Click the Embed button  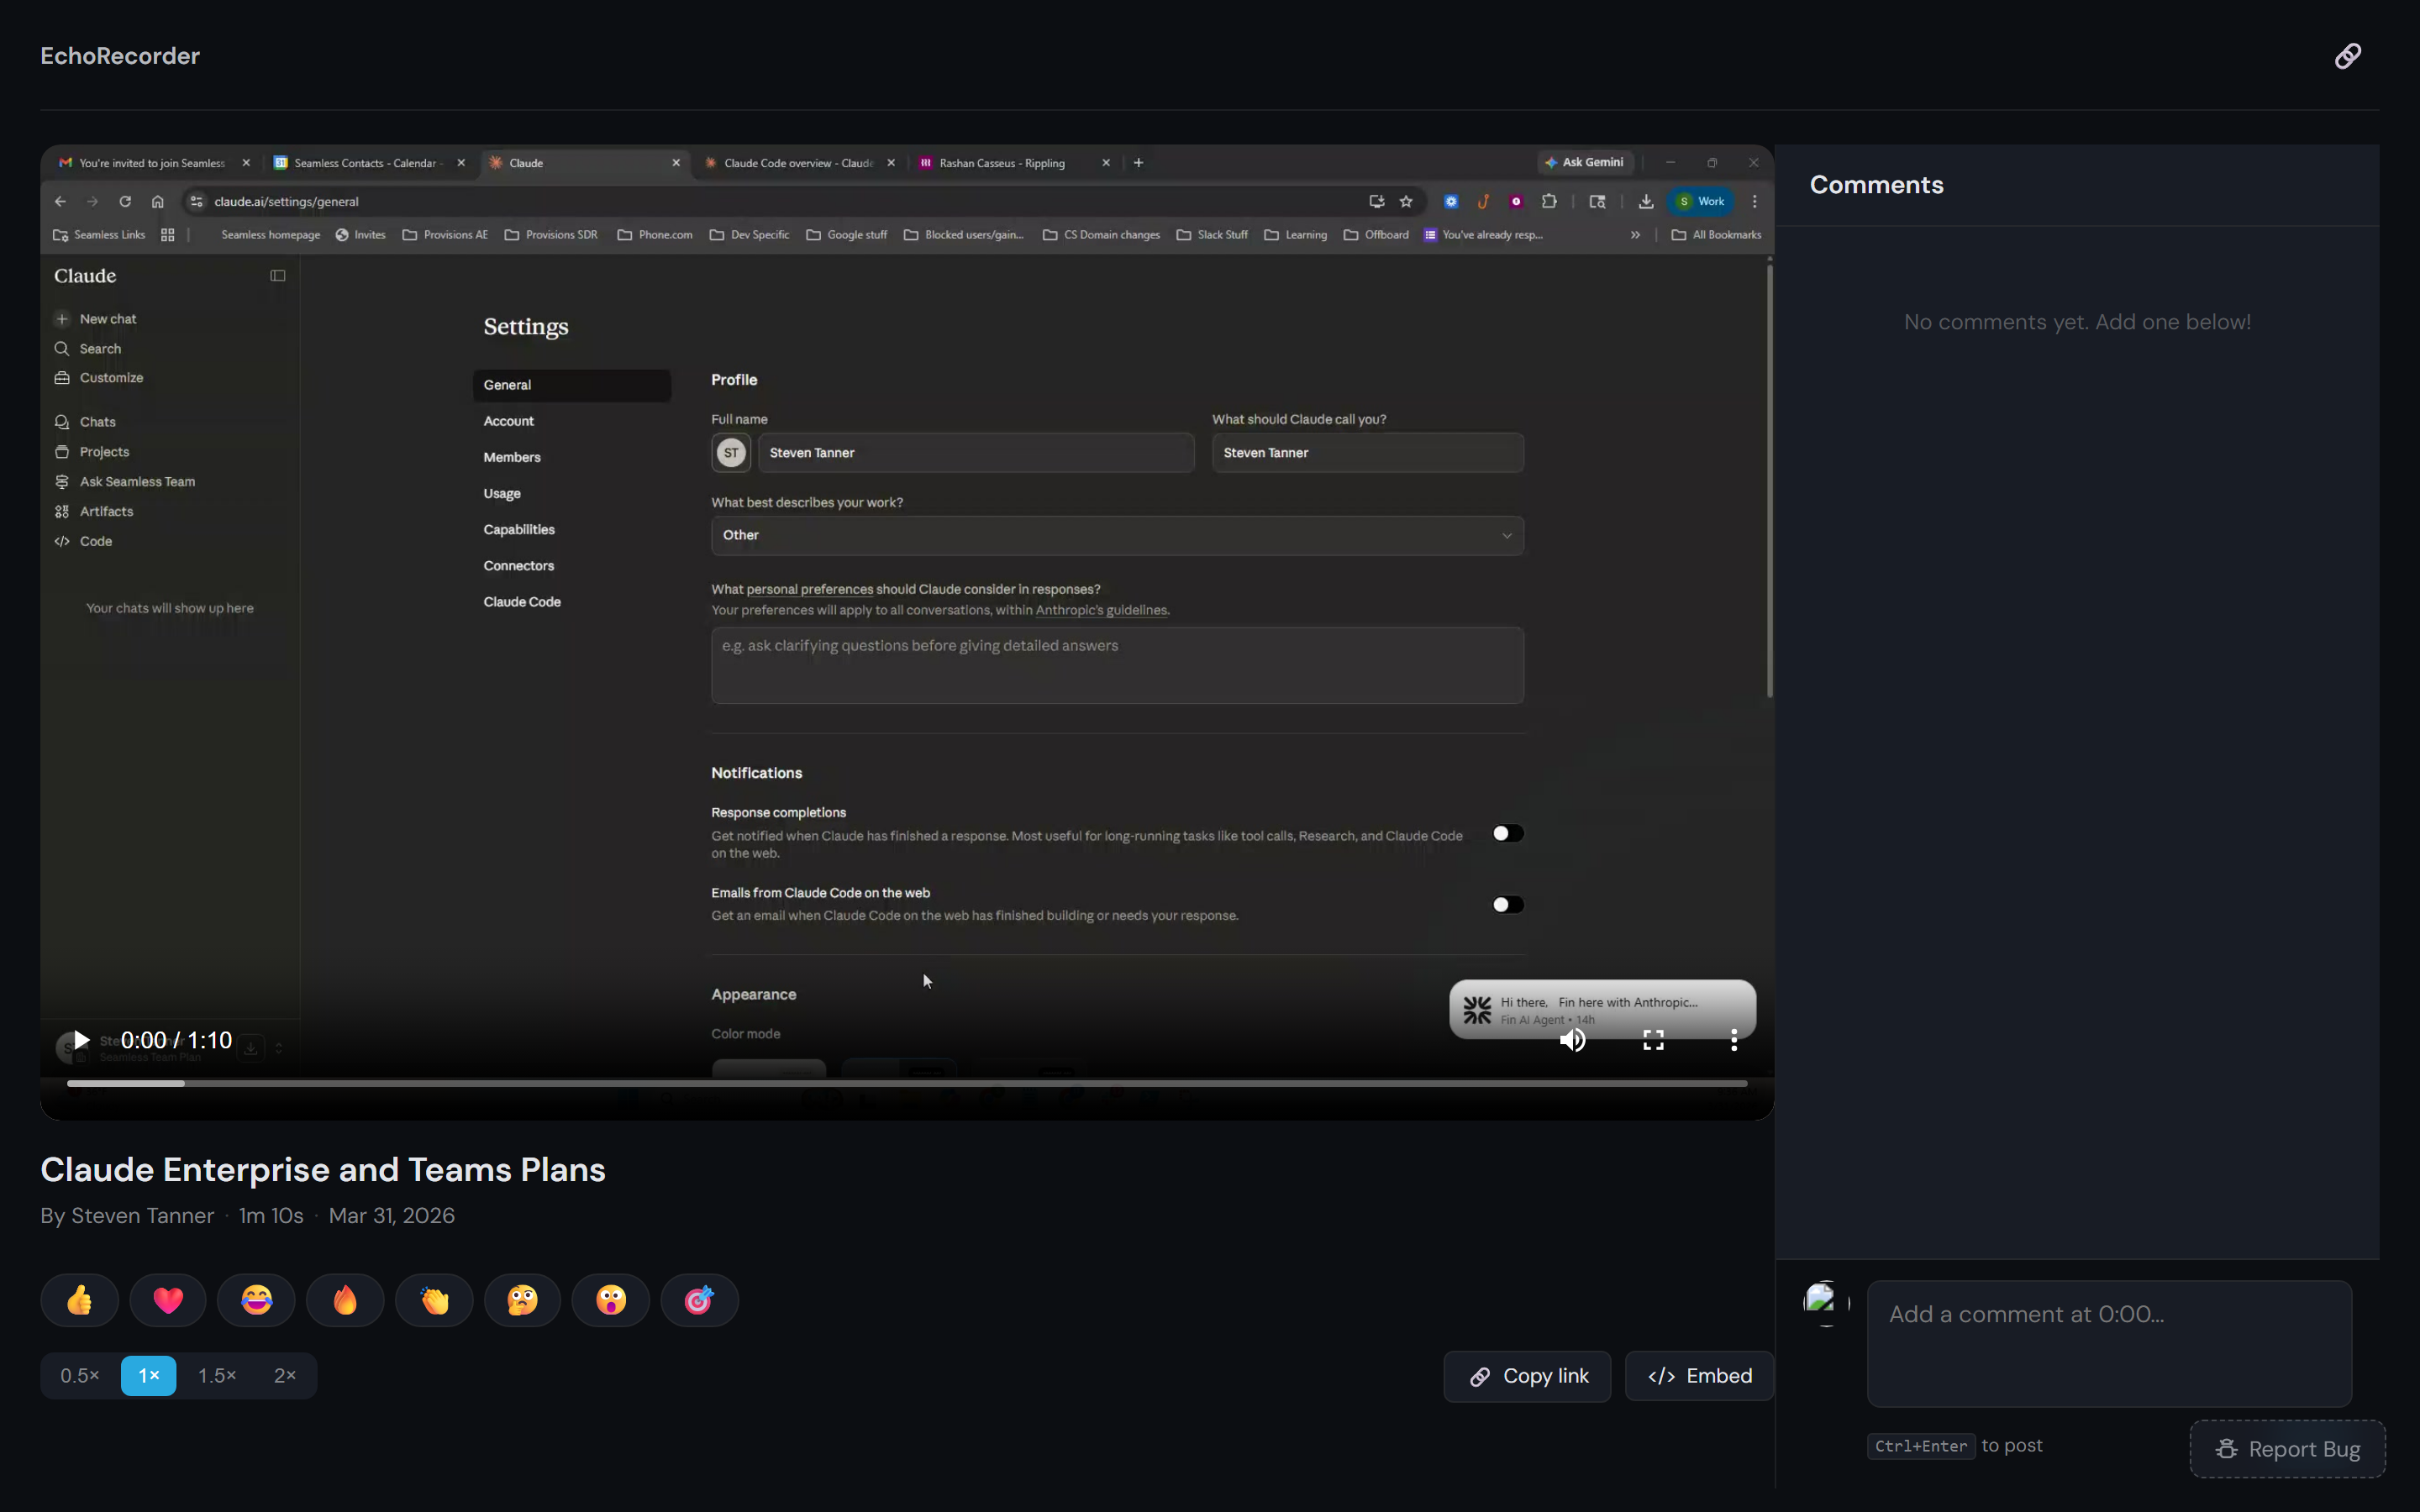1698,1375
